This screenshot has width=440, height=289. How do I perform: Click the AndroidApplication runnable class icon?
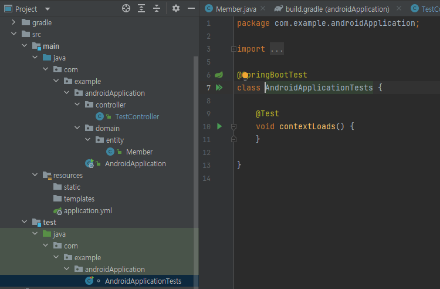(x=90, y=163)
